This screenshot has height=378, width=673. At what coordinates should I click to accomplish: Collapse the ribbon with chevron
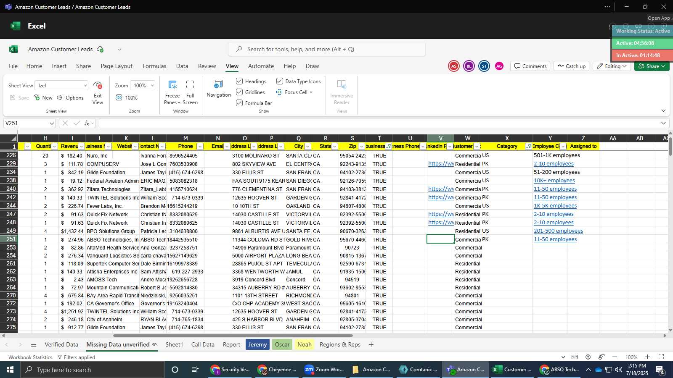663,111
